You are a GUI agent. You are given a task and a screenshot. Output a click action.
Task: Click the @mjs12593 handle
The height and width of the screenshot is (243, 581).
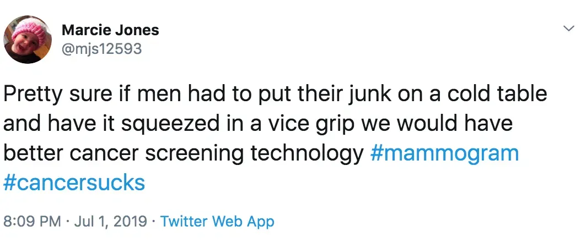pyautogui.click(x=101, y=49)
